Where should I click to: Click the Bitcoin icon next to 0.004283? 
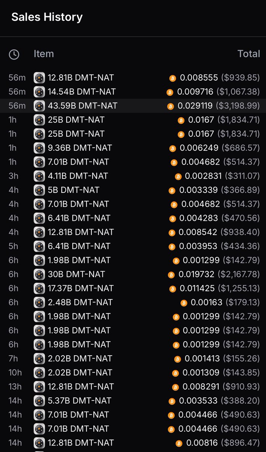coord(172,218)
